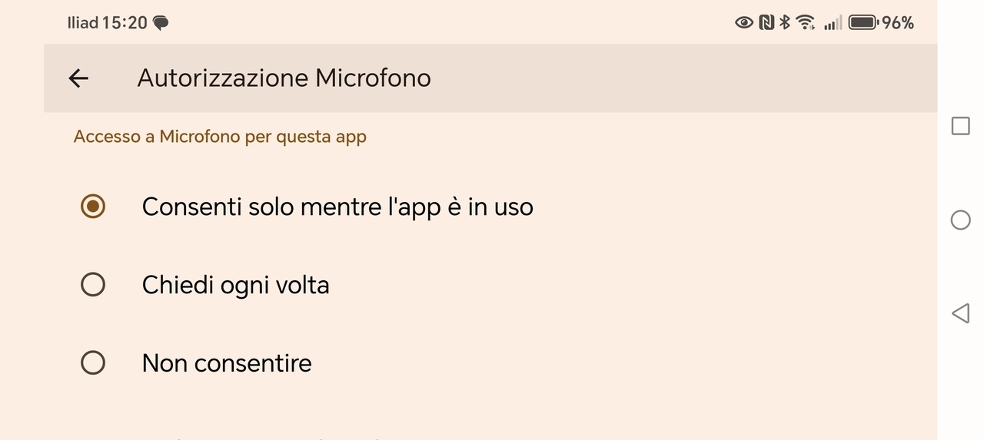Tap the chat bubble notification icon
The image size is (984, 440).
pyautogui.click(x=161, y=23)
